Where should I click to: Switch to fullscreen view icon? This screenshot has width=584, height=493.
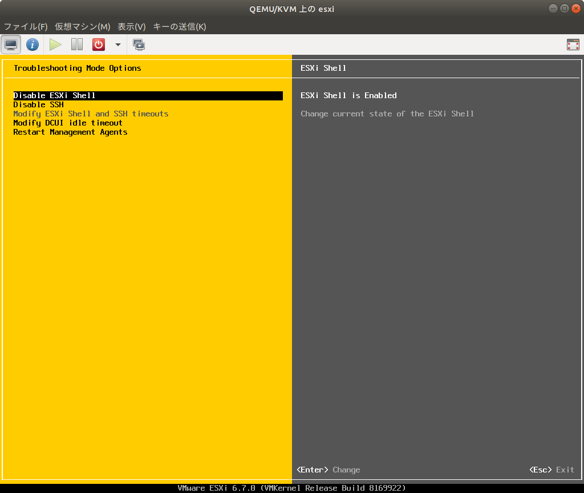(x=573, y=45)
